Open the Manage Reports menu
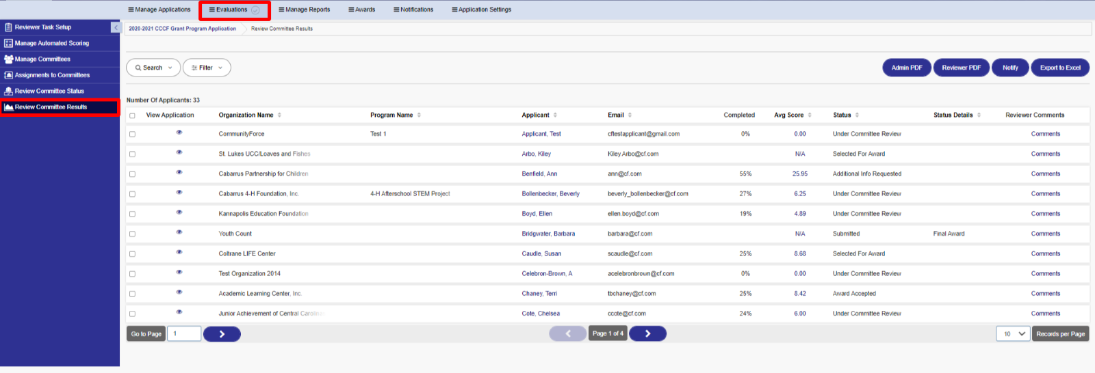 click(305, 10)
